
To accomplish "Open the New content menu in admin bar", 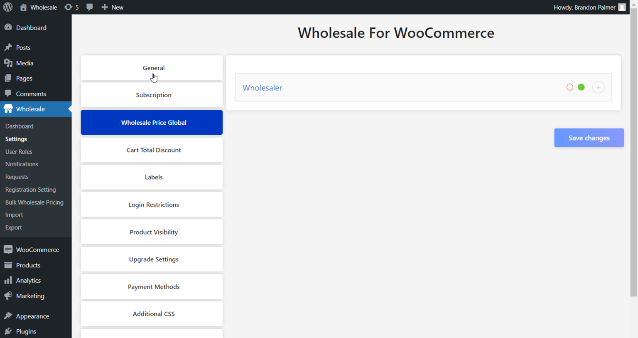I will 112,7.
